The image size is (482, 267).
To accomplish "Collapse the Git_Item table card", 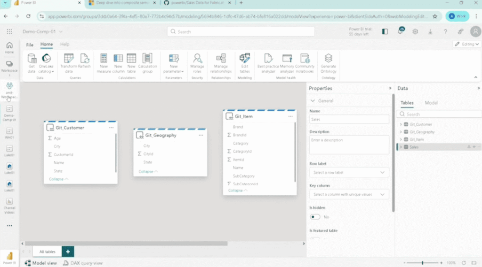I will coord(238,191).
